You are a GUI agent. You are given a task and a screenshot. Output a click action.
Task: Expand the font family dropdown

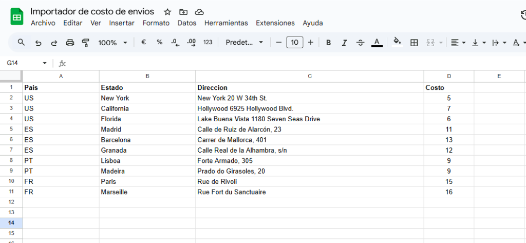click(245, 43)
